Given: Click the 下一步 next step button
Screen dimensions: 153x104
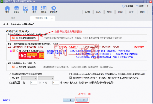Looking at the screenshot, I should (x=82, y=100).
